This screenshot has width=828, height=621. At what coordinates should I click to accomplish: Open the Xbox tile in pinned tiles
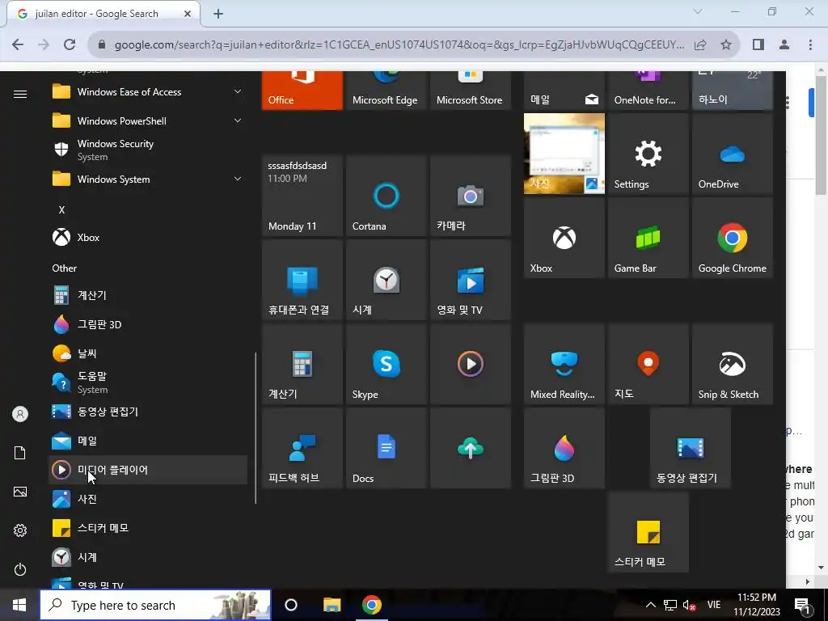[564, 238]
